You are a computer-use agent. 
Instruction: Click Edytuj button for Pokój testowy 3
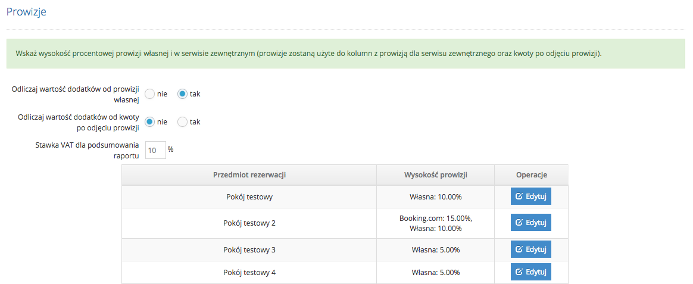[x=531, y=249]
